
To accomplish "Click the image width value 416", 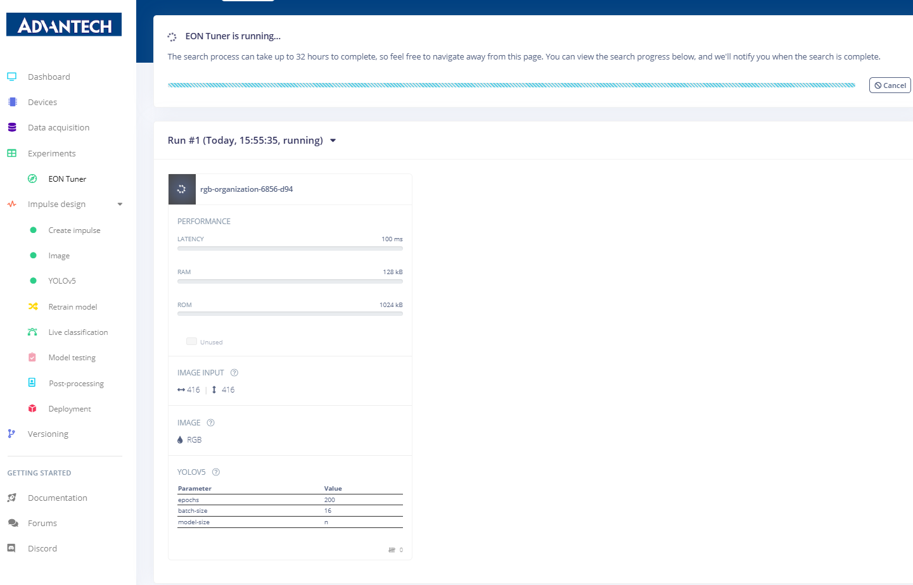I will point(193,389).
